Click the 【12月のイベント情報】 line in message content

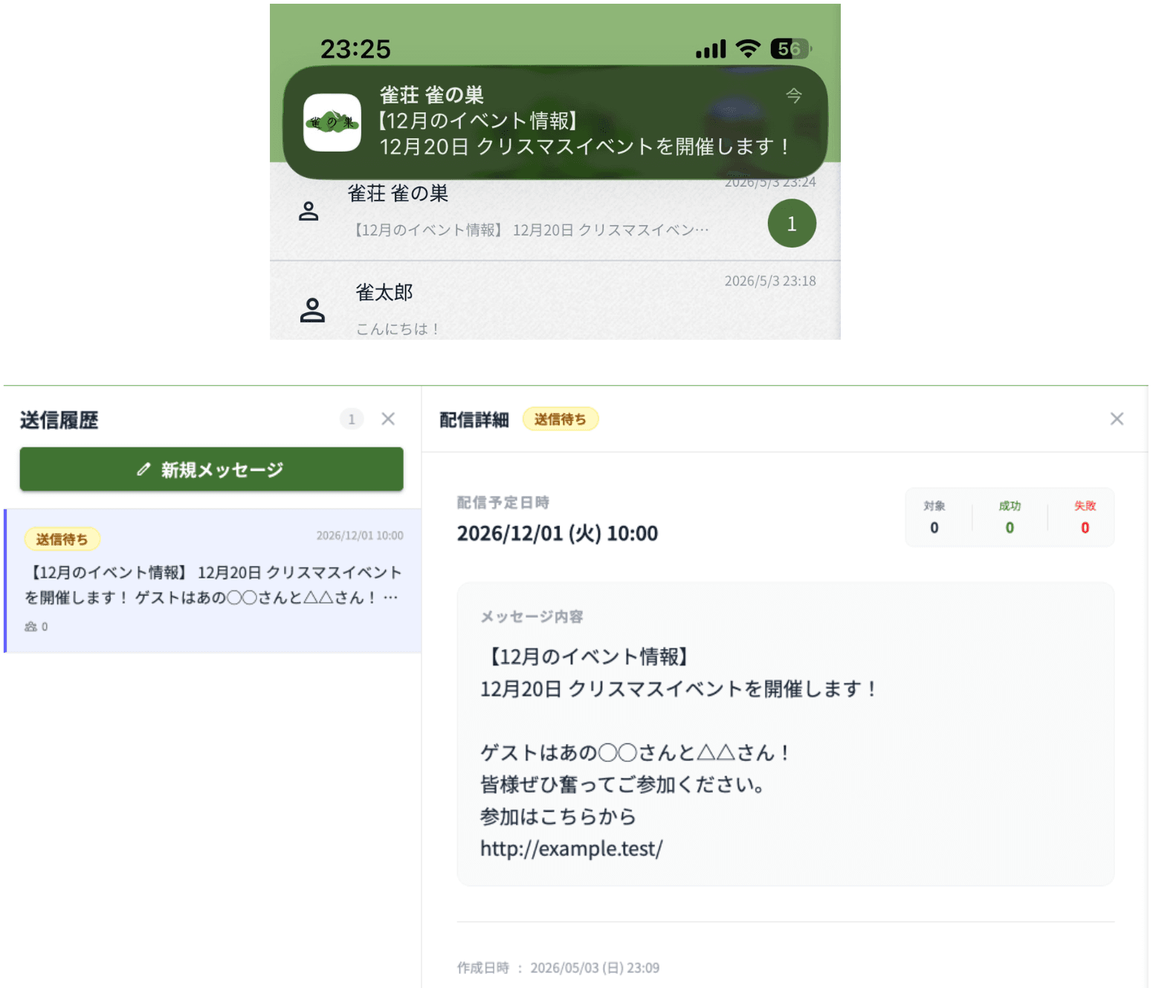click(587, 656)
